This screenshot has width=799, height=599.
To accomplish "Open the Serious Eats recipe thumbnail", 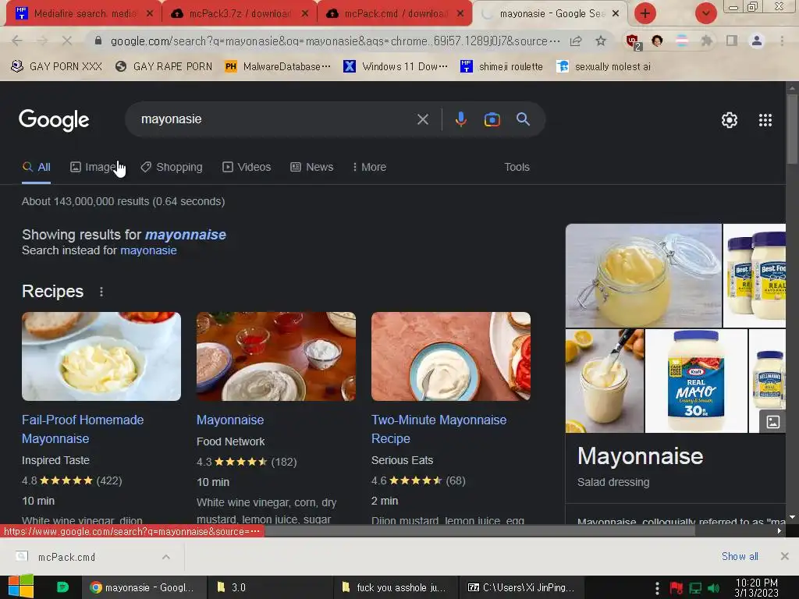I will 451,356.
